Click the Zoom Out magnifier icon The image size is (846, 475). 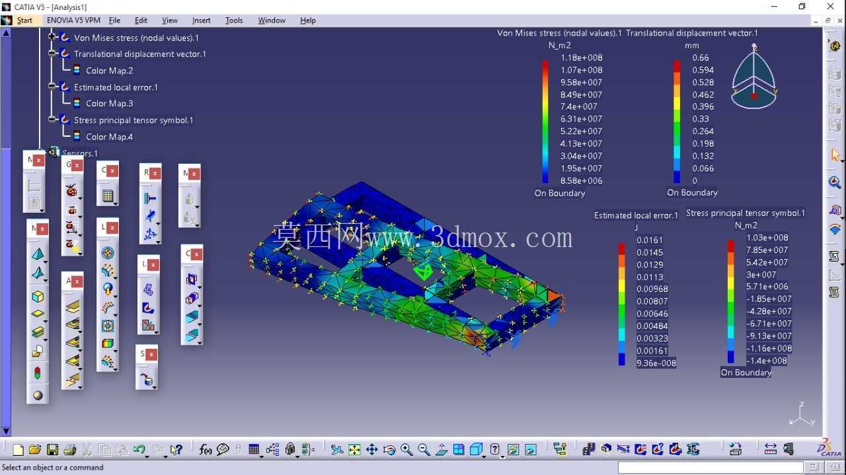(x=424, y=450)
